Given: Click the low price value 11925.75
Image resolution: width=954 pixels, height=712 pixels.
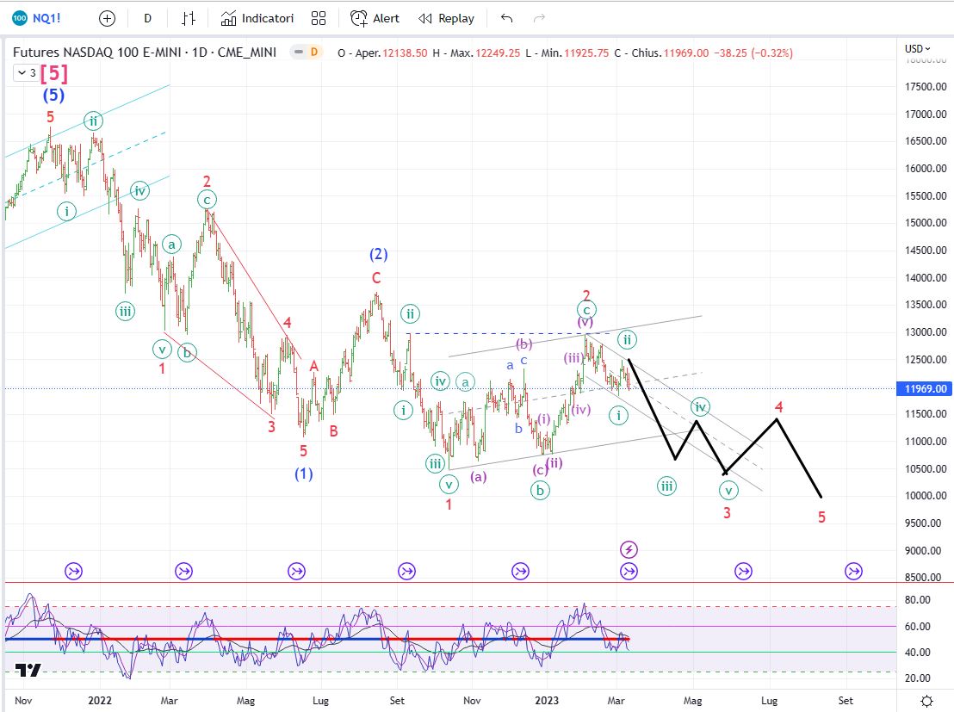Looking at the screenshot, I should 586,53.
